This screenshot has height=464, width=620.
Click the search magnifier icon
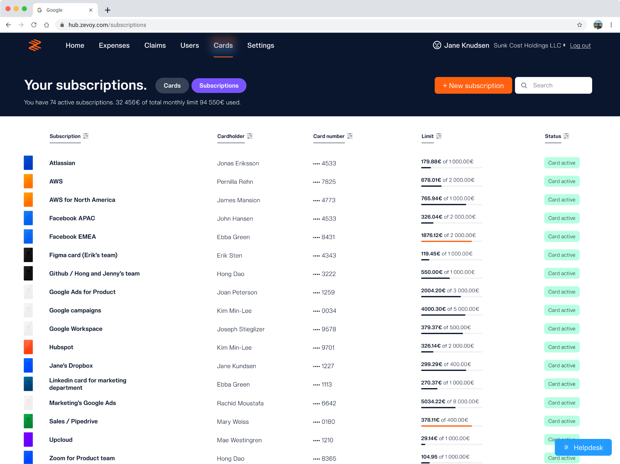(x=524, y=86)
